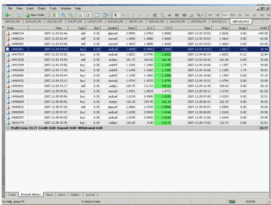271x205 pixels.
Task: Switch to the GBPUSD,M5 chart tab
Action: pyautogui.click(x=12, y=22)
